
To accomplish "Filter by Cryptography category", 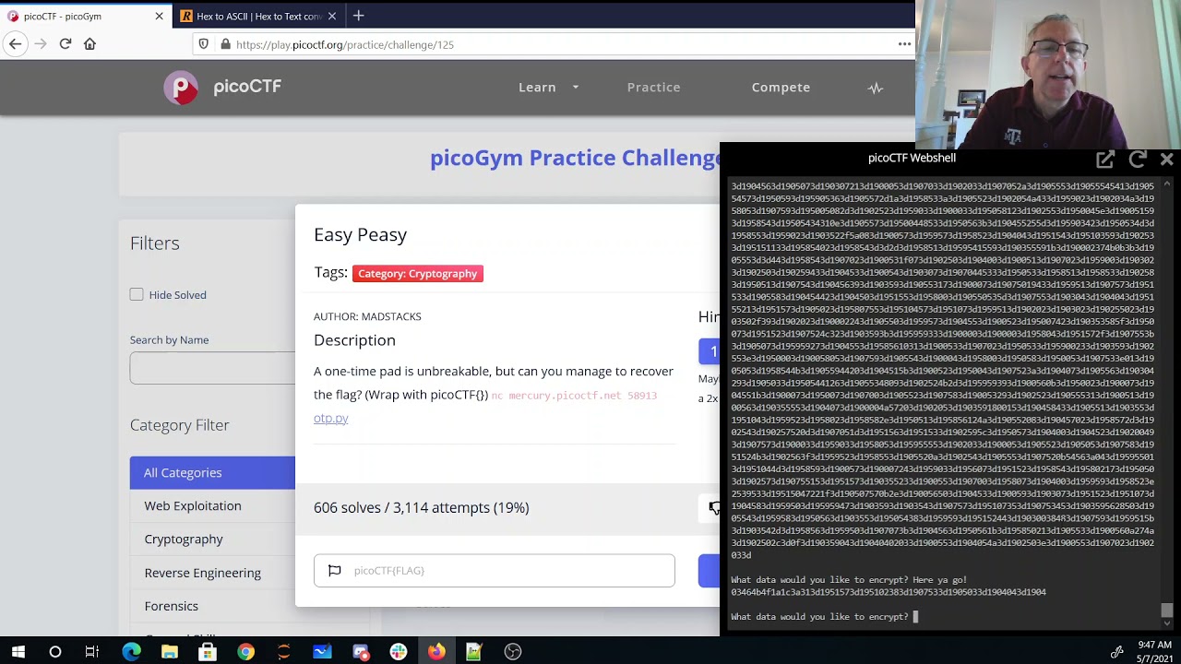I will point(183,539).
